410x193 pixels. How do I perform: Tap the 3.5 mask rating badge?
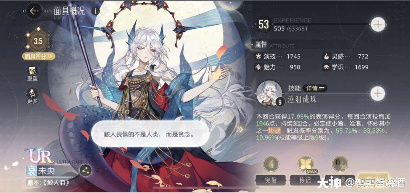38,41
